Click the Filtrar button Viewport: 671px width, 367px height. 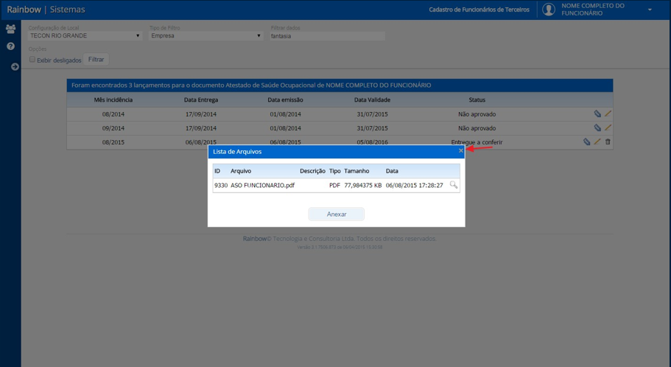click(96, 60)
